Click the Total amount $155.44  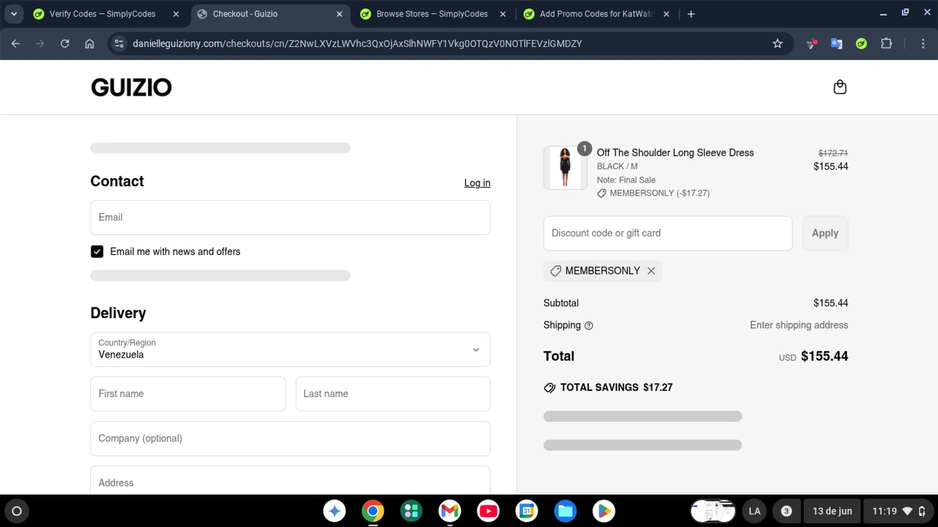824,356
